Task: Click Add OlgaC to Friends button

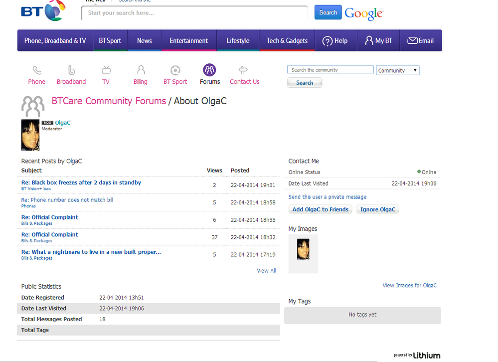Action: pyautogui.click(x=320, y=209)
